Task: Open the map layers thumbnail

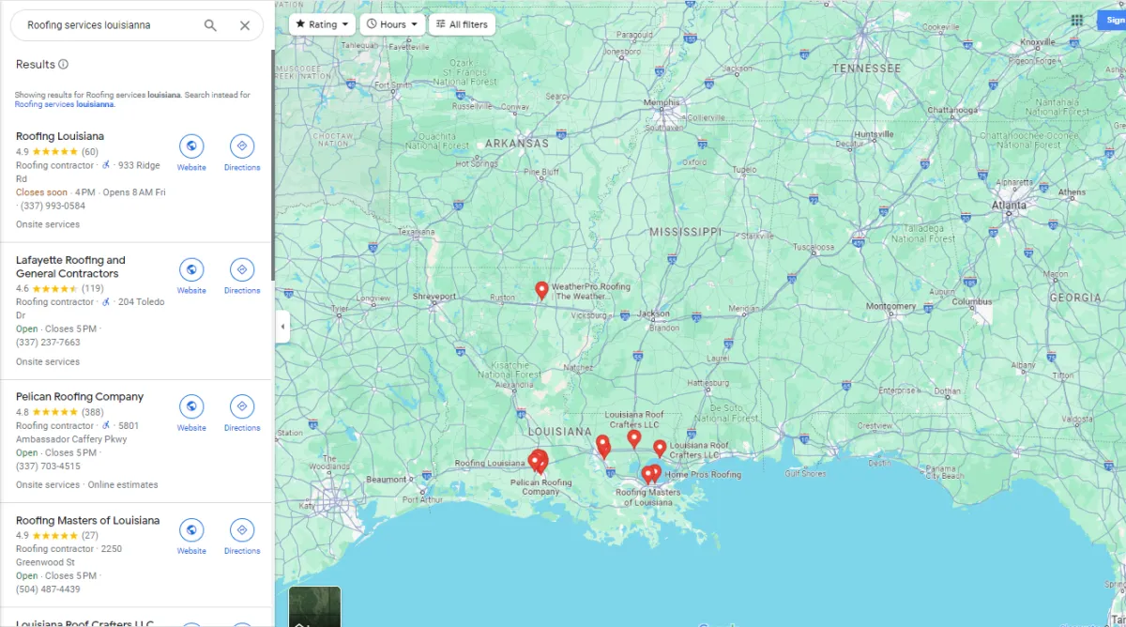Action: [314, 606]
